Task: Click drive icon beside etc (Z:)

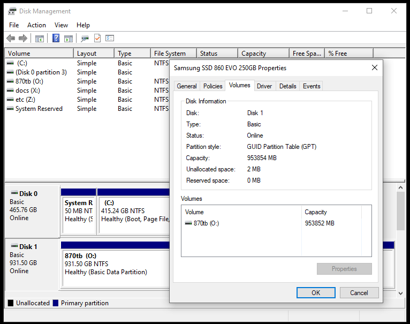Action: point(10,100)
